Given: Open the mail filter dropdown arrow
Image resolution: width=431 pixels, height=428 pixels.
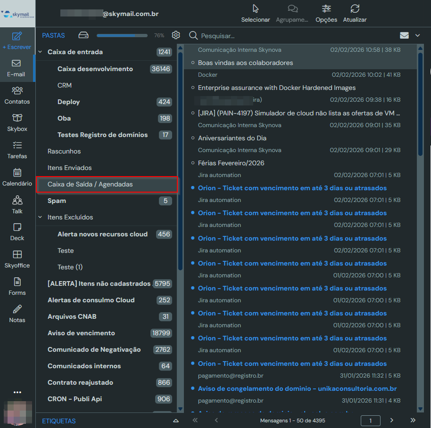Looking at the screenshot, I should [x=417, y=35].
